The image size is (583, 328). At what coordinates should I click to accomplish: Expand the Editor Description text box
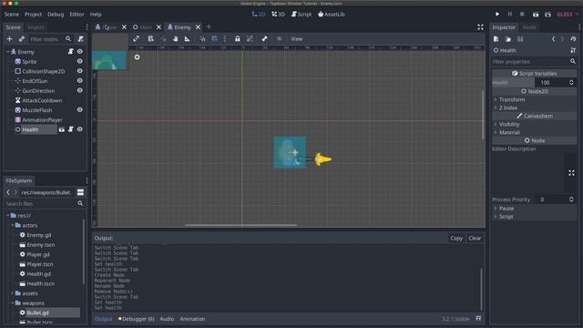pos(571,173)
